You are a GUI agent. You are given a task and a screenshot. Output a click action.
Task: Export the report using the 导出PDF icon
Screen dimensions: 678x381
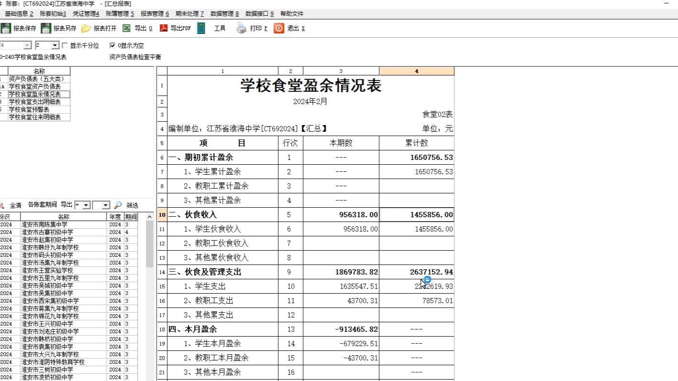click(x=163, y=28)
